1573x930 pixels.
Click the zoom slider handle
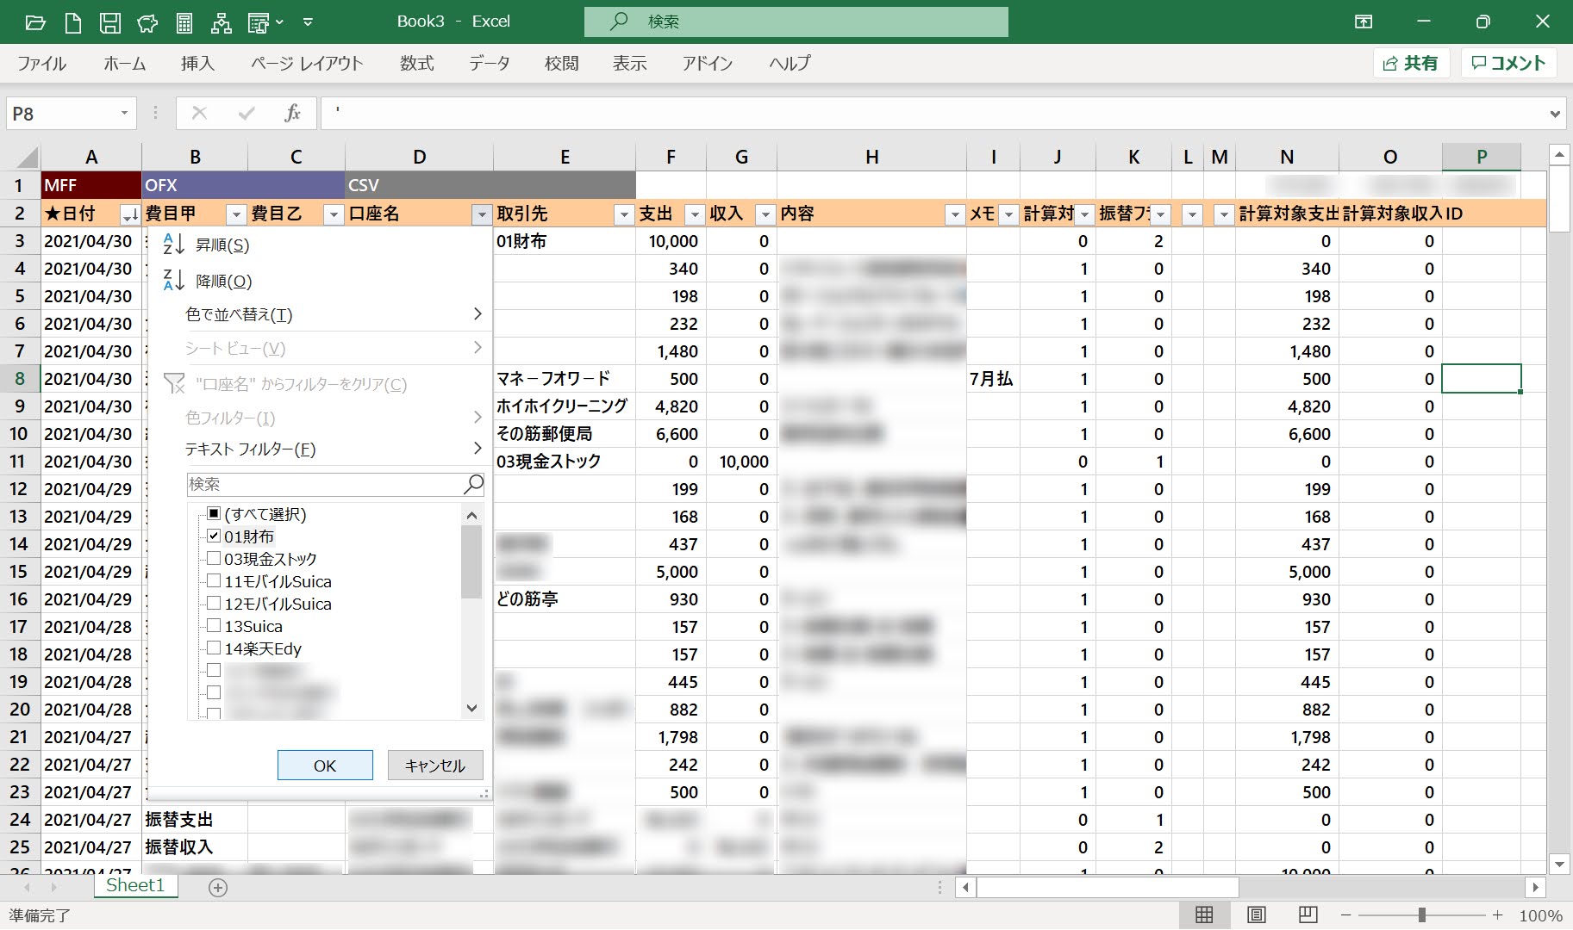(x=1421, y=914)
